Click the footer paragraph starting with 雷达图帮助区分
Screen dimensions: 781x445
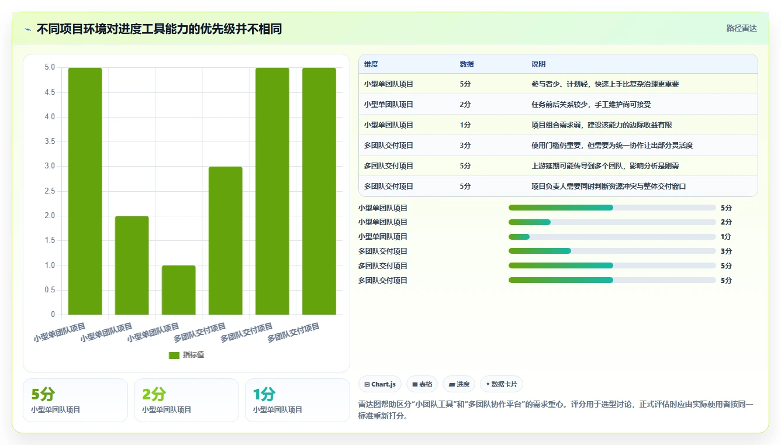tap(555, 410)
